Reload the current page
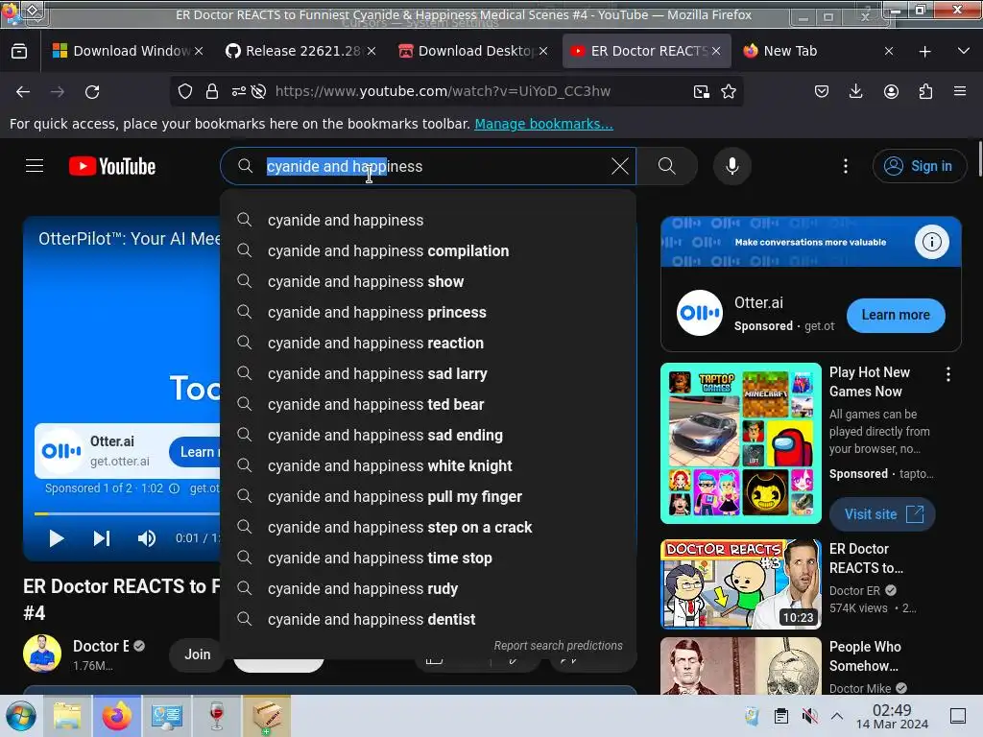 coord(92,91)
